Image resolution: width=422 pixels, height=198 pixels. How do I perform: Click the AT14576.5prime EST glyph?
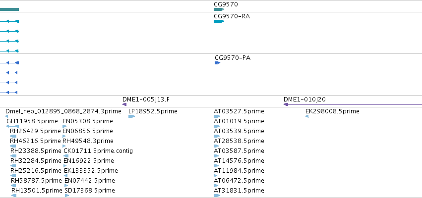pos(216,166)
